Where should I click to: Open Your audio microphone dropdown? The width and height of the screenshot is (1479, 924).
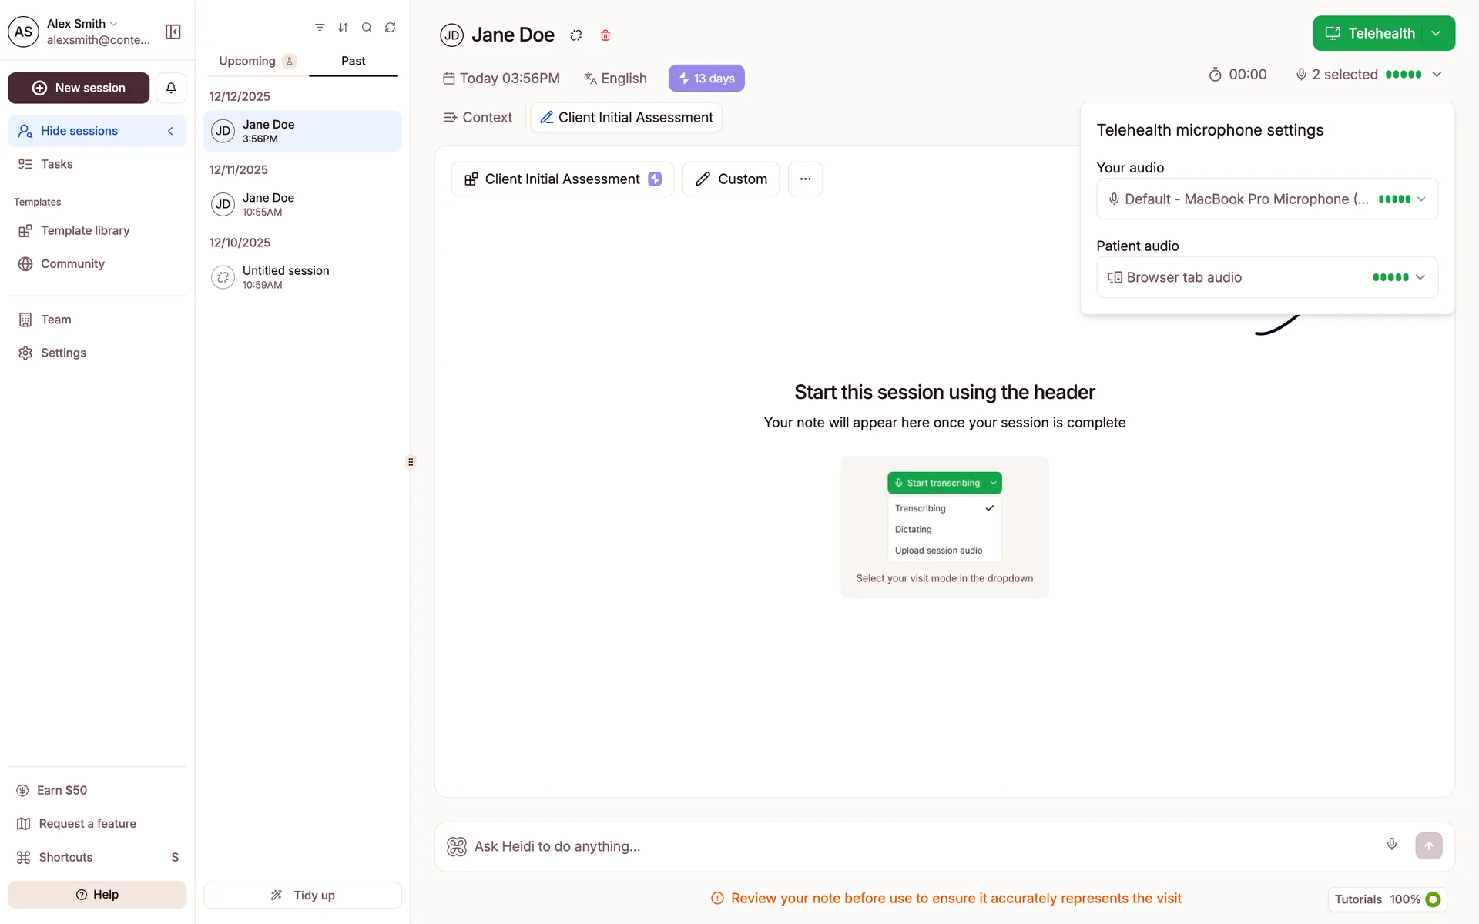tap(1266, 199)
